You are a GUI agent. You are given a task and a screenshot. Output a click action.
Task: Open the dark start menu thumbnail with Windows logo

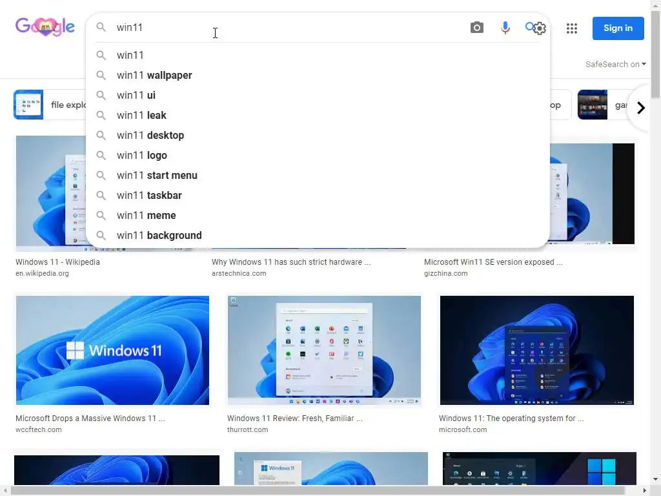point(540,469)
